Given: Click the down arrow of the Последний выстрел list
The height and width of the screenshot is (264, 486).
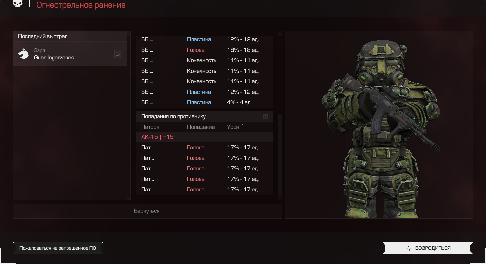Looking at the screenshot, I should coord(129,198).
